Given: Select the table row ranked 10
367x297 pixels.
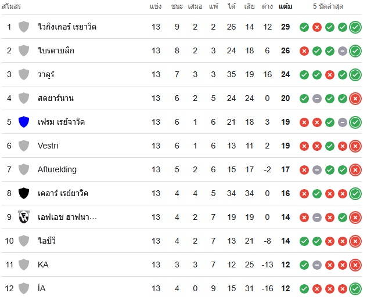Looking at the screenshot, I should (182, 241).
